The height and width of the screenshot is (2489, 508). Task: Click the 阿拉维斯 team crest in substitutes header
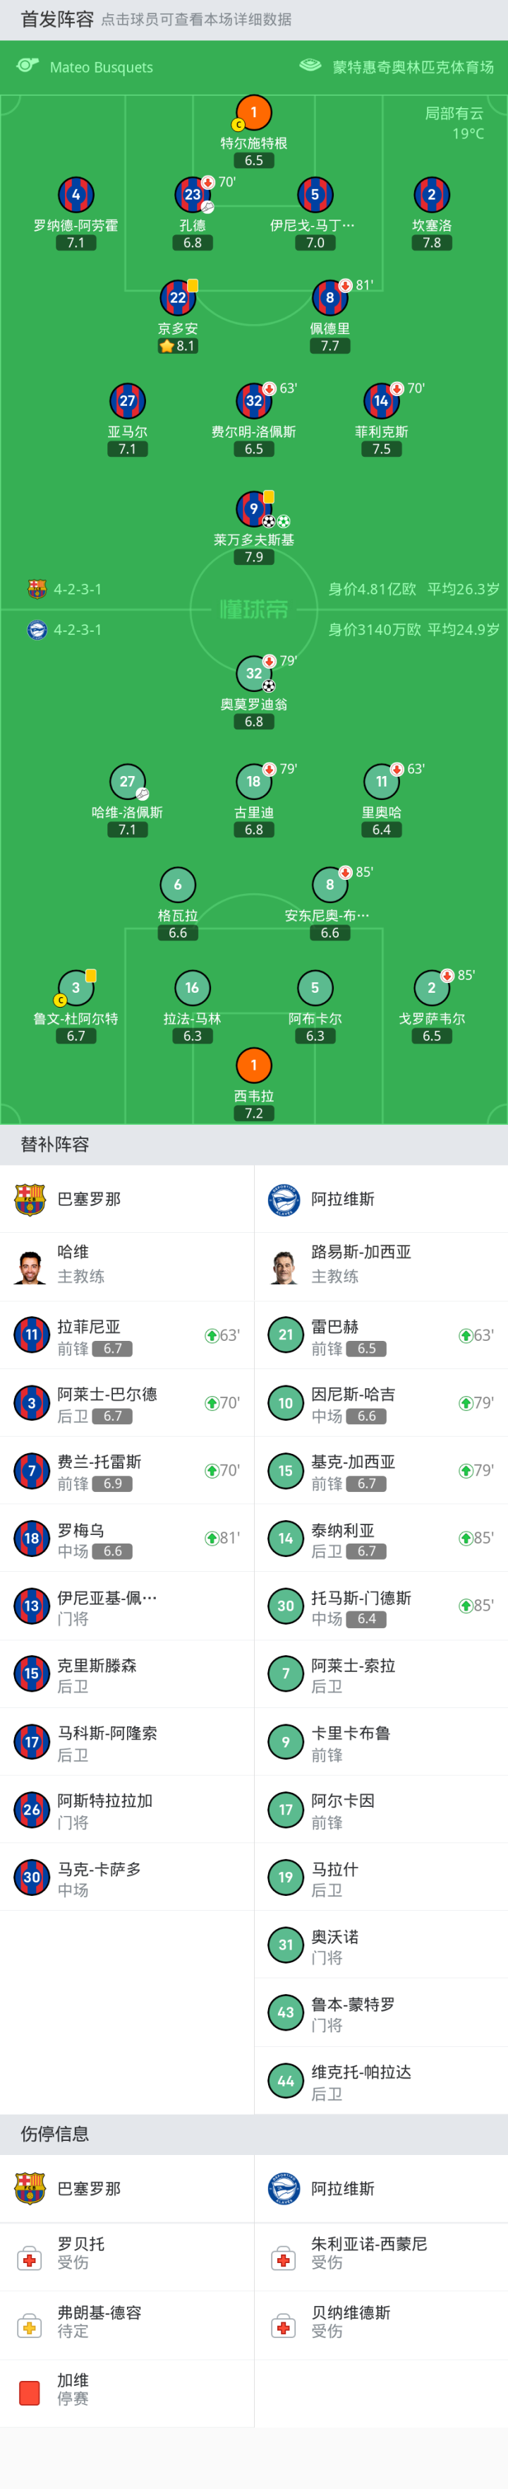[x=284, y=1198]
